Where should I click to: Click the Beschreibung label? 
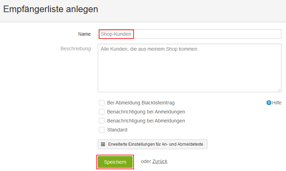[x=76, y=49]
